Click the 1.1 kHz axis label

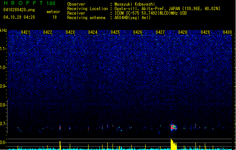3,49
